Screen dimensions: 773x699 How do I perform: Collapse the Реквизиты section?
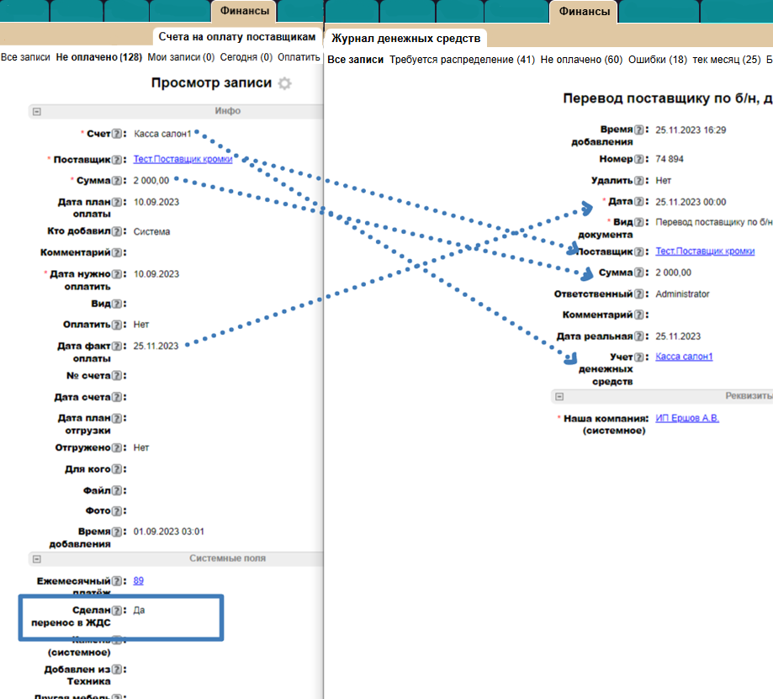(x=559, y=396)
